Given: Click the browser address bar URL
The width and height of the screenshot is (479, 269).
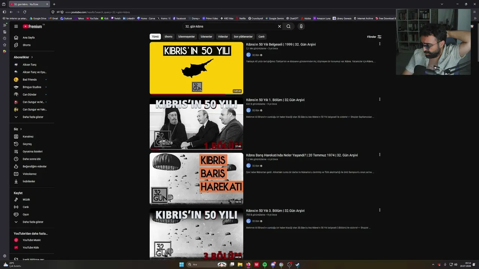Looking at the screenshot, I should [97, 12].
